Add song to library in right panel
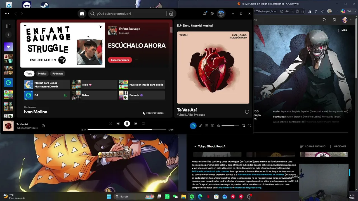 pos(247,112)
